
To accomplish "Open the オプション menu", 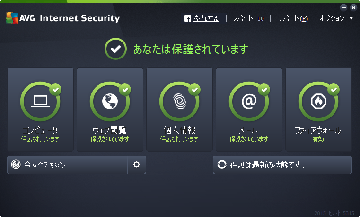I will (332, 18).
